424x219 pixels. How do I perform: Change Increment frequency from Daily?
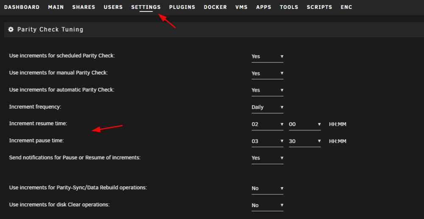pos(268,107)
